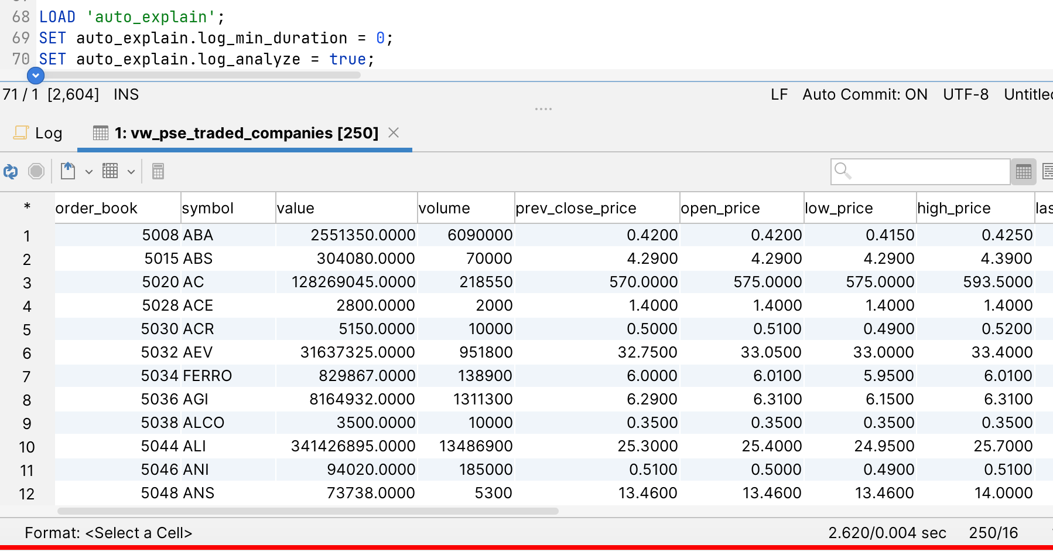This screenshot has height=551, width=1053.
Task: Click the LF line ending indicator
Action: pyautogui.click(x=779, y=94)
